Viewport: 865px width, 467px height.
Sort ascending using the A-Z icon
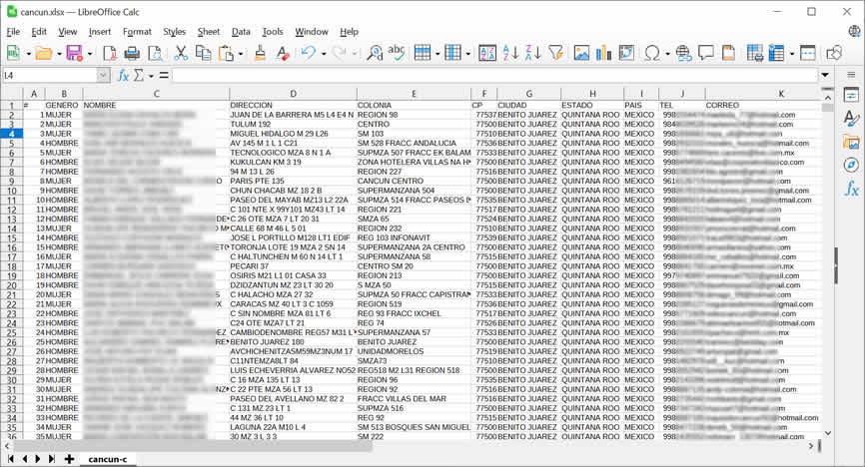click(510, 53)
